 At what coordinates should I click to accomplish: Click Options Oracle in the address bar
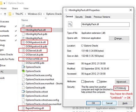pos(54,14)
